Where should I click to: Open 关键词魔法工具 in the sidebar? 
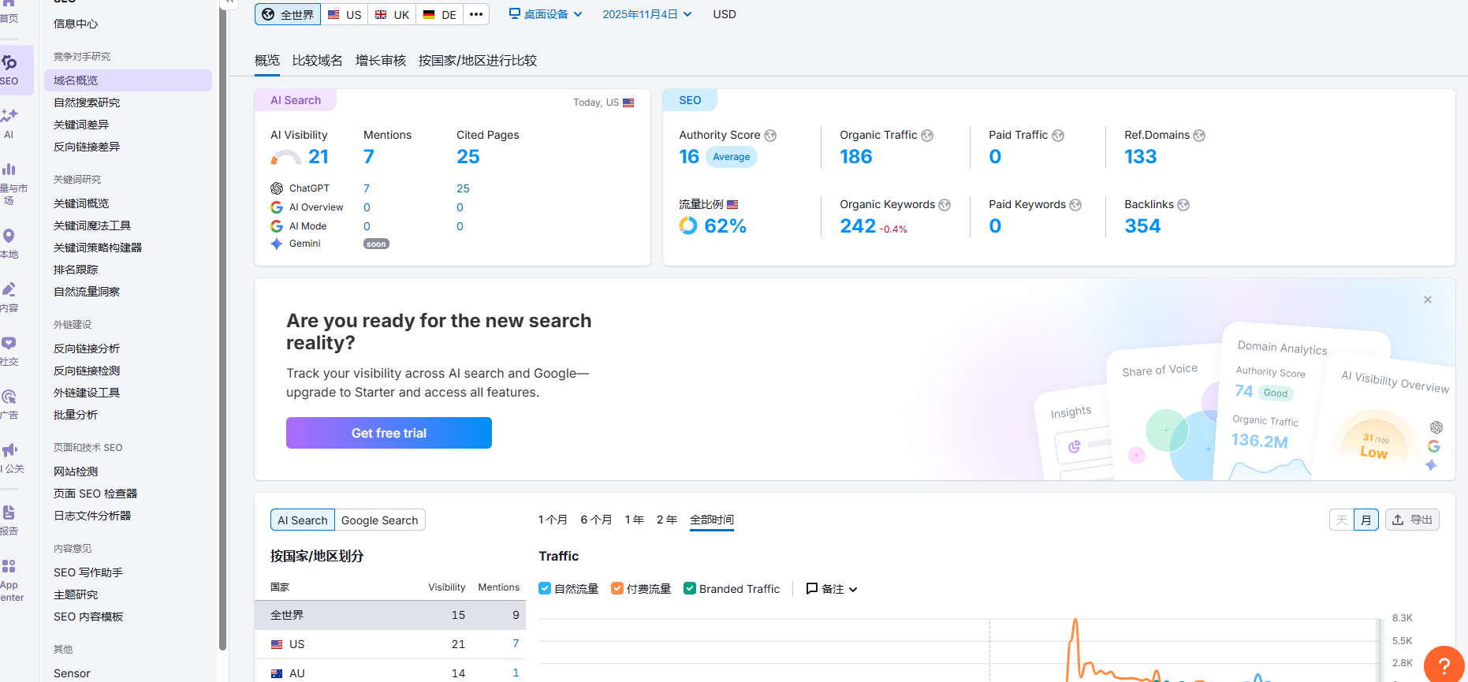click(x=92, y=225)
